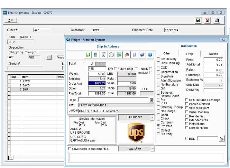Click the blue handshake icon in Freight+ toolbar
This screenshot has width=230, height=168.
(142, 55)
